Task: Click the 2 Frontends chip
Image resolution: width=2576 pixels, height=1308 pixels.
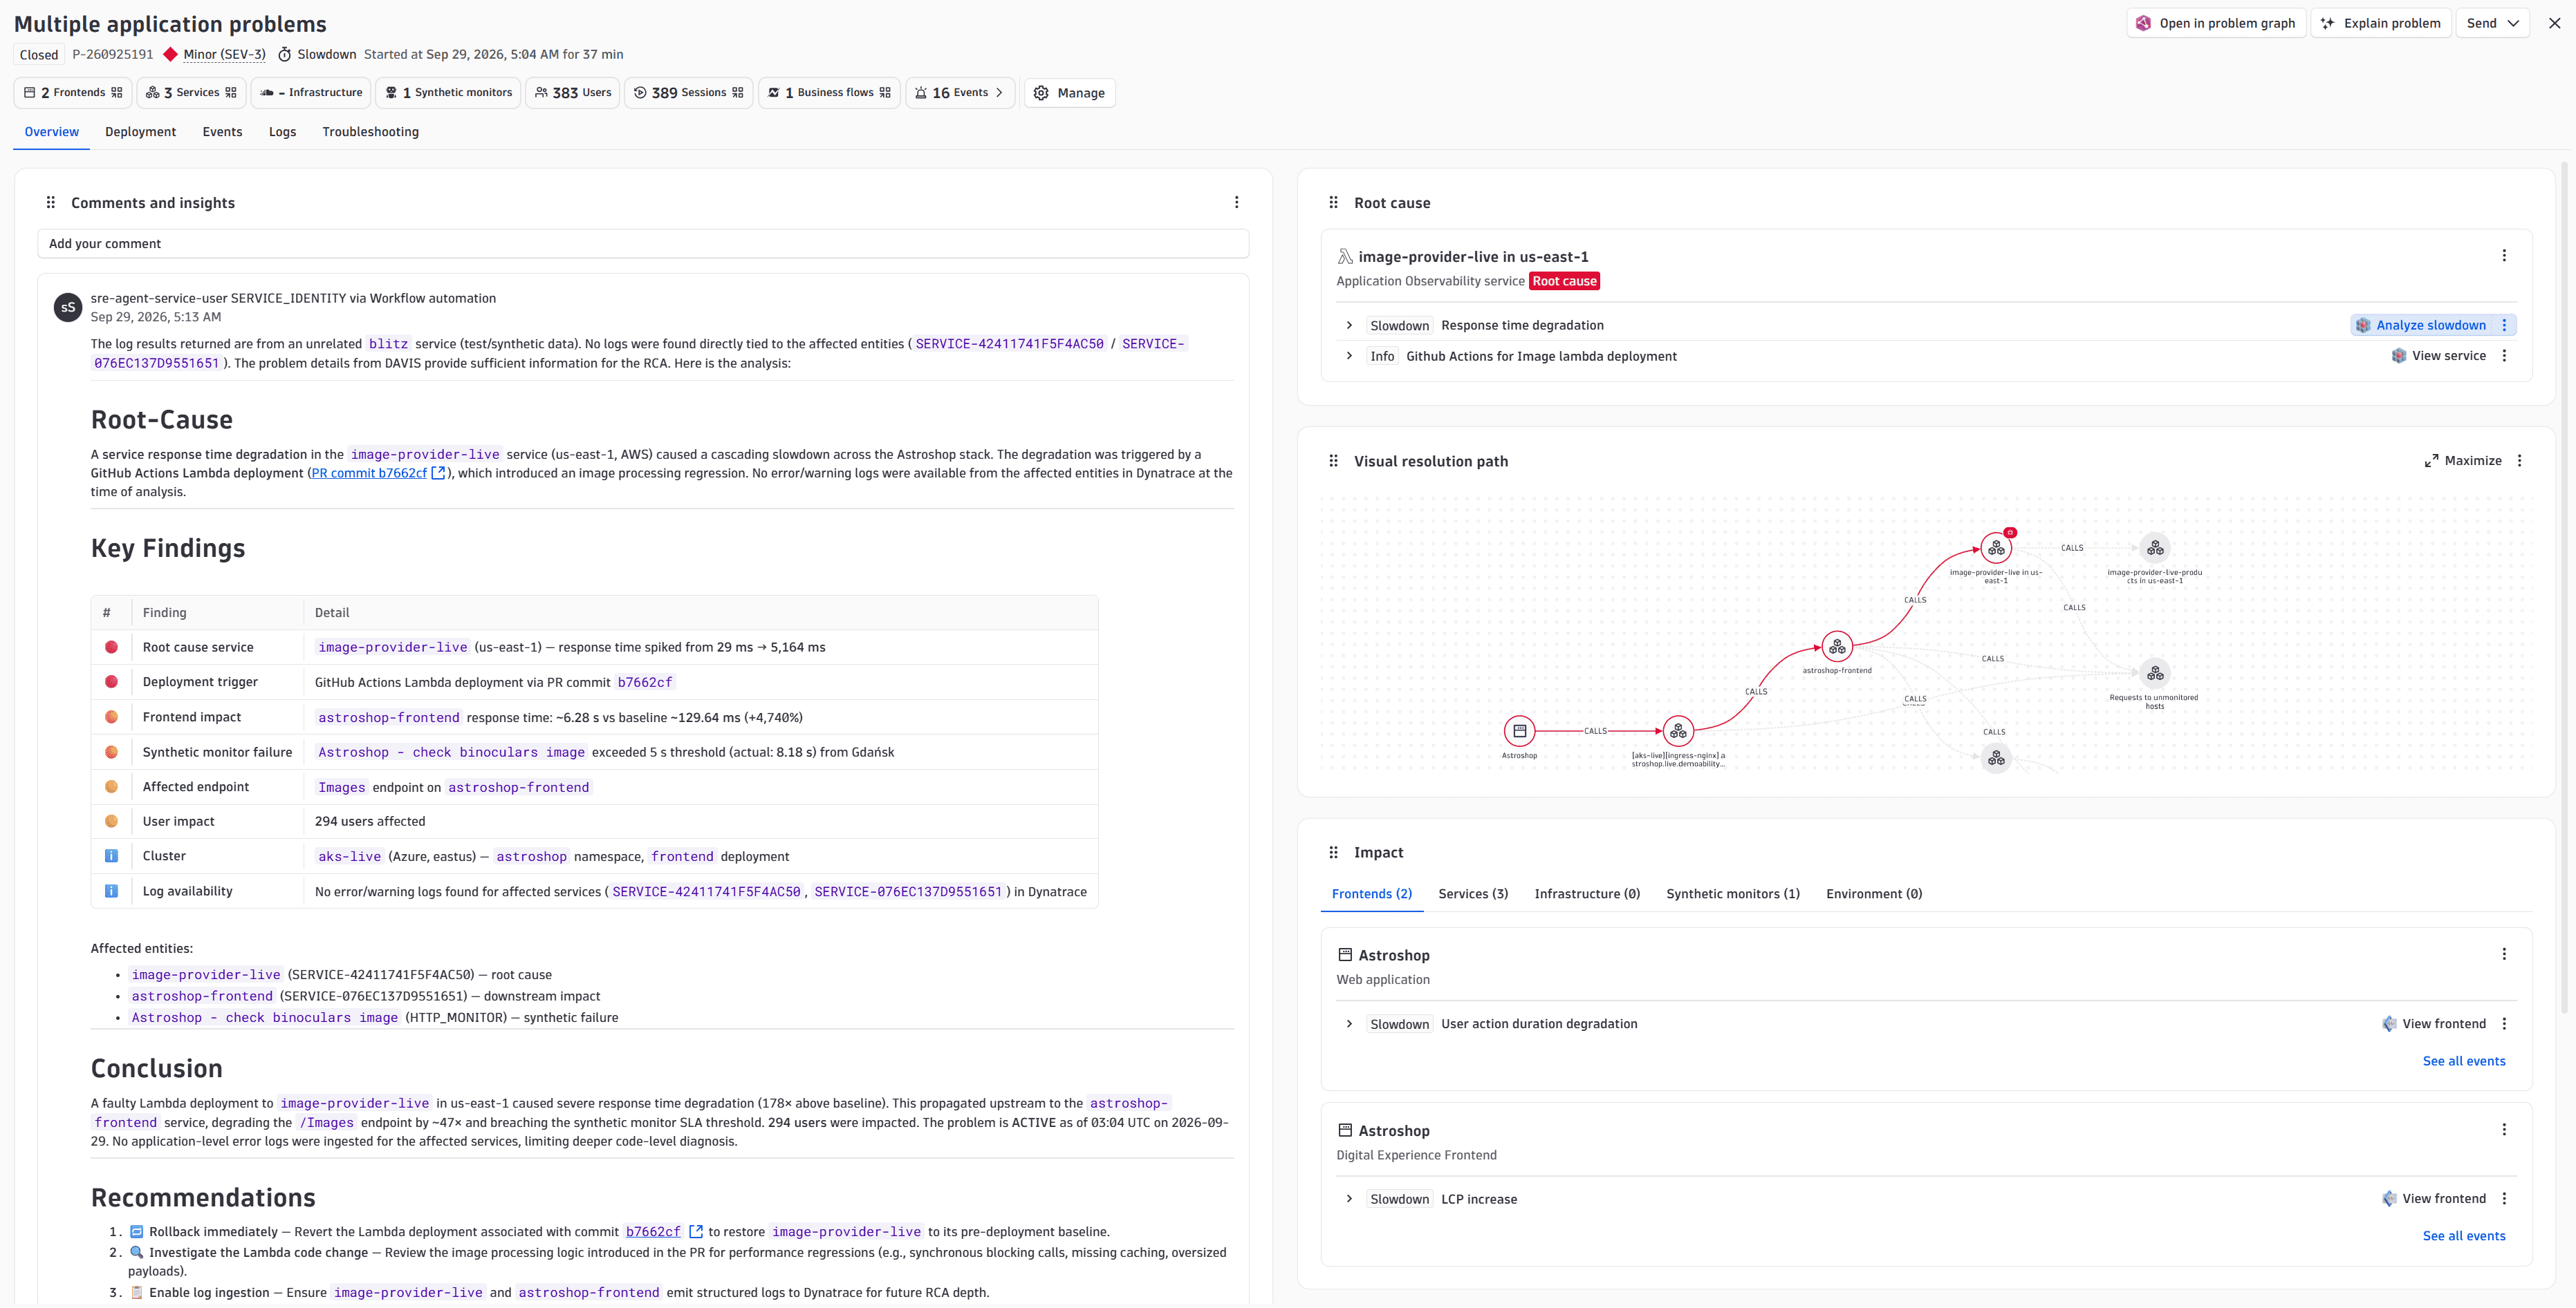Action: click(x=73, y=93)
